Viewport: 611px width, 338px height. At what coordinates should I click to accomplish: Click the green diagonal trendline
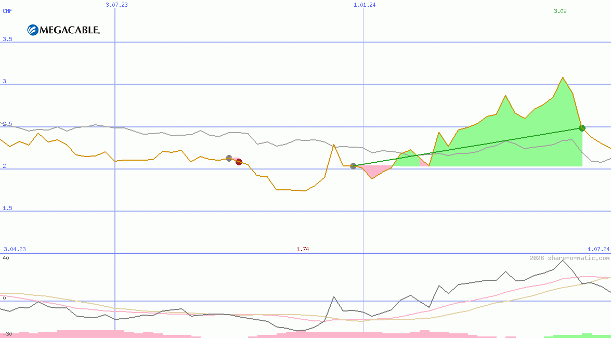[x=468, y=147]
